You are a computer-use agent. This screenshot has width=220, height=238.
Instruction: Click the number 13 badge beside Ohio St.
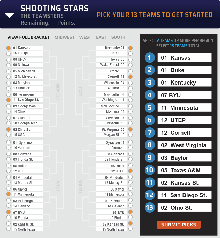(x=150, y=208)
